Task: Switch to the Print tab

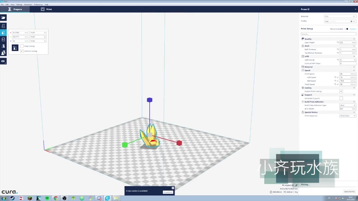Action: [x=46, y=9]
